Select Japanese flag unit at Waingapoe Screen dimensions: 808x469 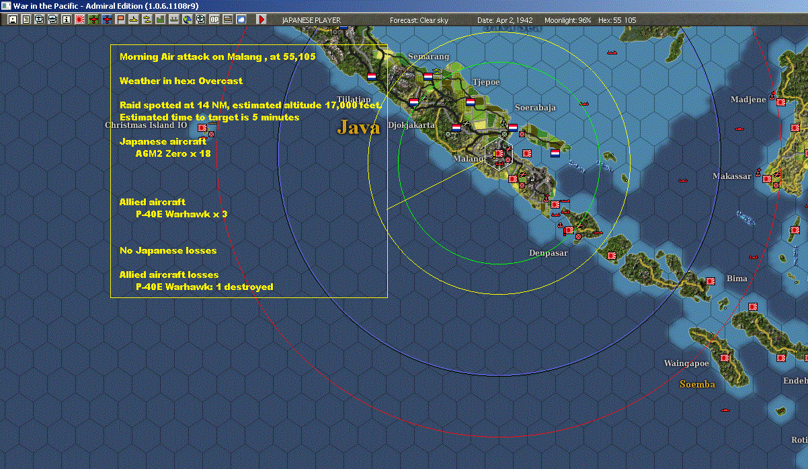pos(725,358)
